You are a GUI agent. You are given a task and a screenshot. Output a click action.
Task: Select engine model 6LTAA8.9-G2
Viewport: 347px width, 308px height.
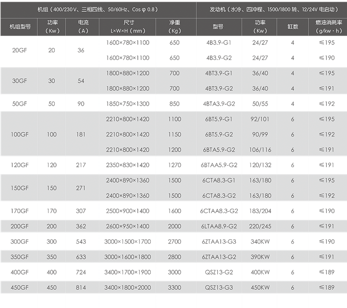[219, 226]
